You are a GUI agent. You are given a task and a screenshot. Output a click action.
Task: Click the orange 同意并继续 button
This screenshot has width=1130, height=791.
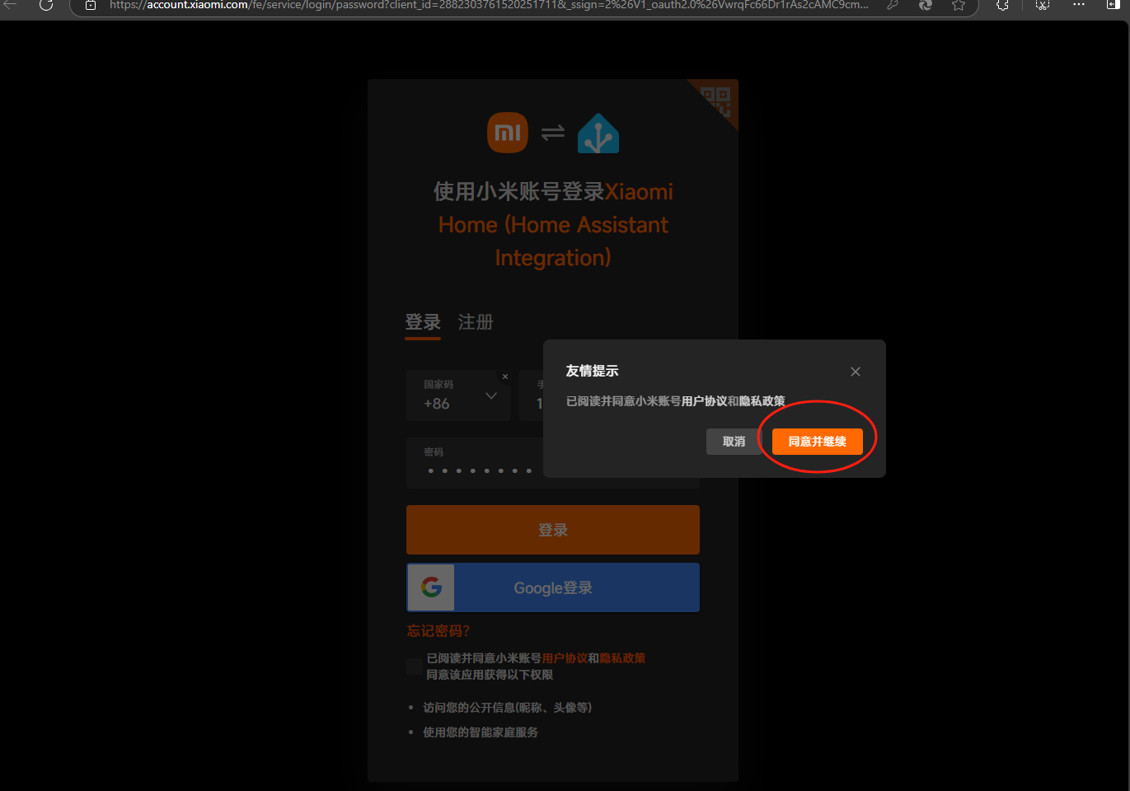[817, 442]
